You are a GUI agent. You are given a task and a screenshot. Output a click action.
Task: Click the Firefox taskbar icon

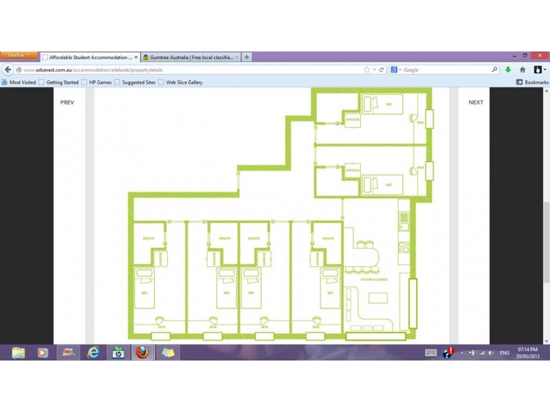coord(142,352)
